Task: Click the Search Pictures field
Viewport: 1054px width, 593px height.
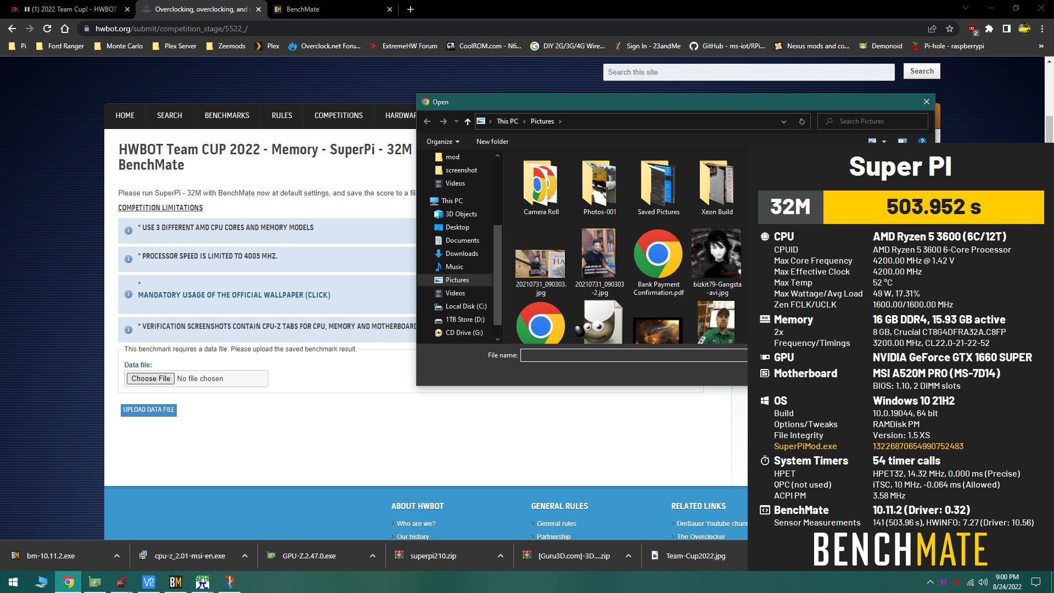Action: [872, 121]
